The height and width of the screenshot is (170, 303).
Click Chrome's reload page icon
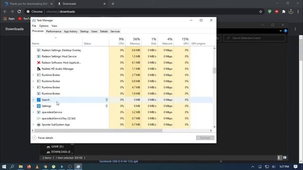click(x=19, y=11)
